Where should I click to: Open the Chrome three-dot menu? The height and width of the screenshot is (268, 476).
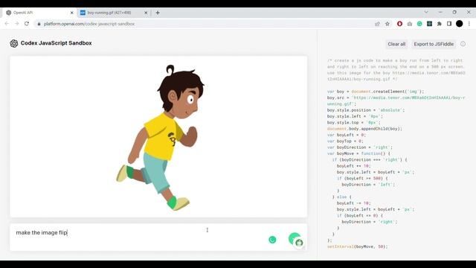[469, 24]
